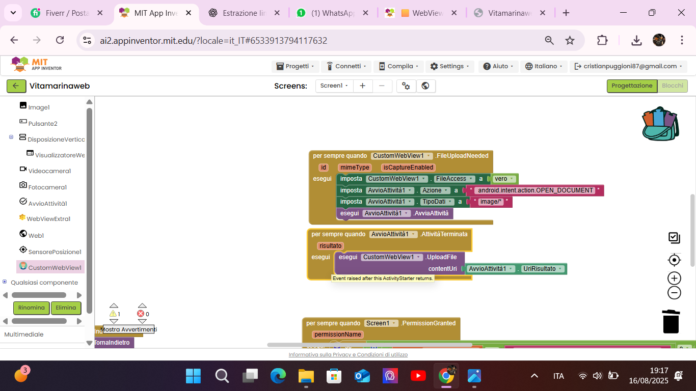Toggle the warnings indicator triangle
This screenshot has height=391, width=696.
click(x=114, y=314)
